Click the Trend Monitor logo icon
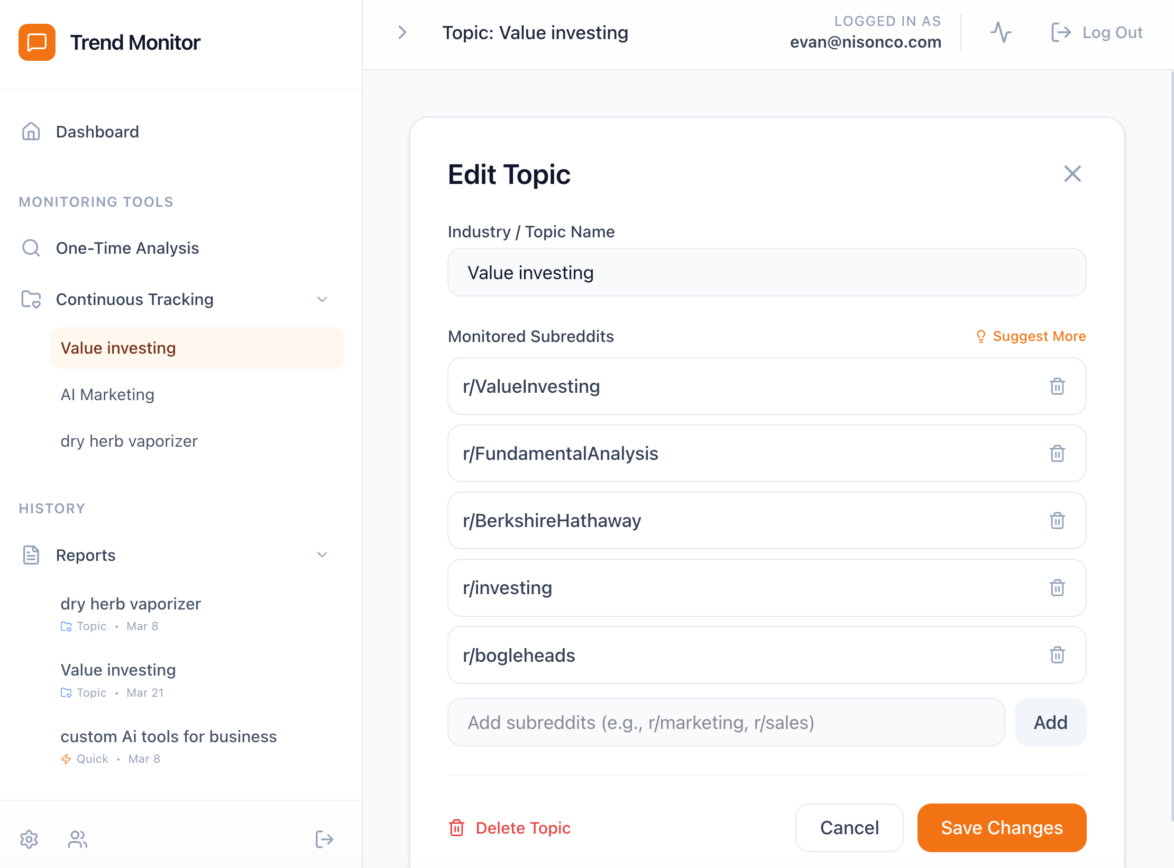The height and width of the screenshot is (868, 1174). pyautogui.click(x=36, y=42)
